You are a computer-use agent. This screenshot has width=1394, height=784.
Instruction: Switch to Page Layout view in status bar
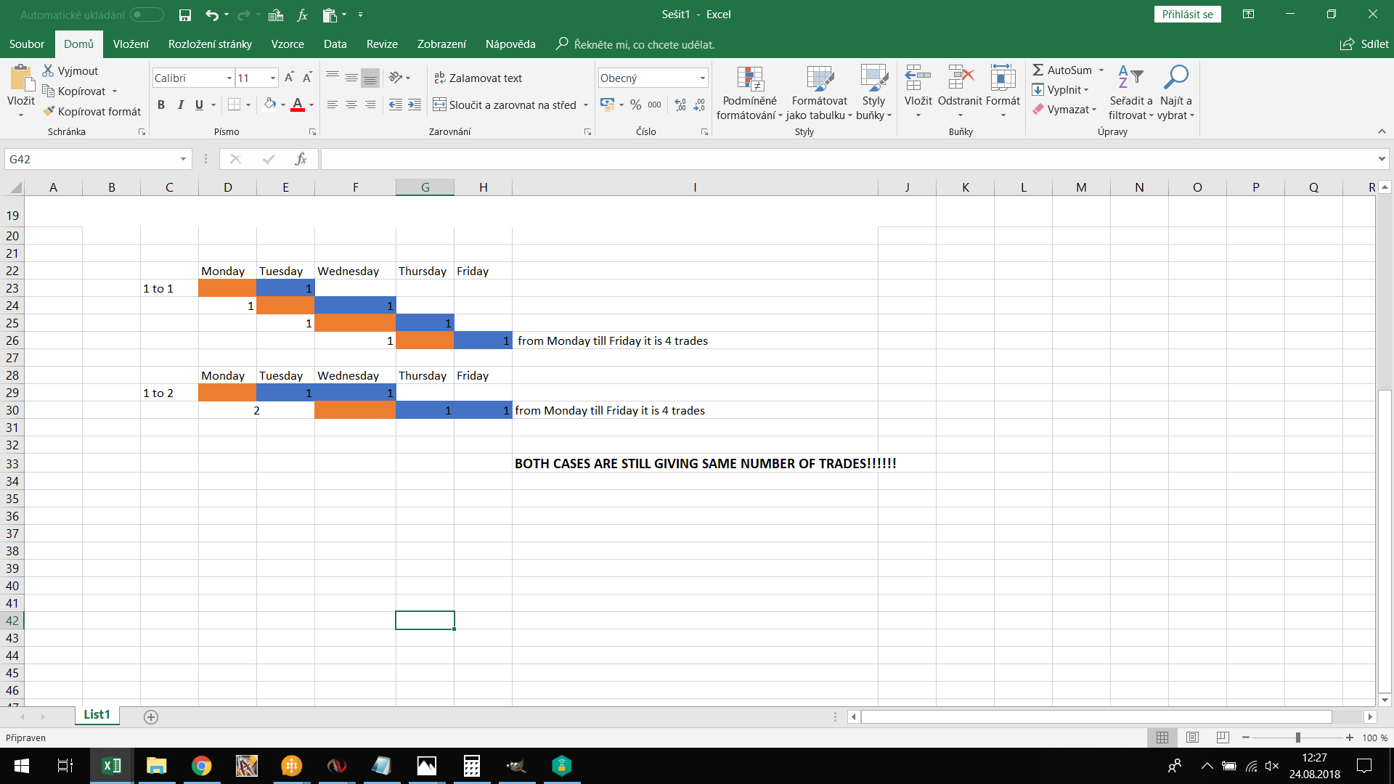[1192, 738]
